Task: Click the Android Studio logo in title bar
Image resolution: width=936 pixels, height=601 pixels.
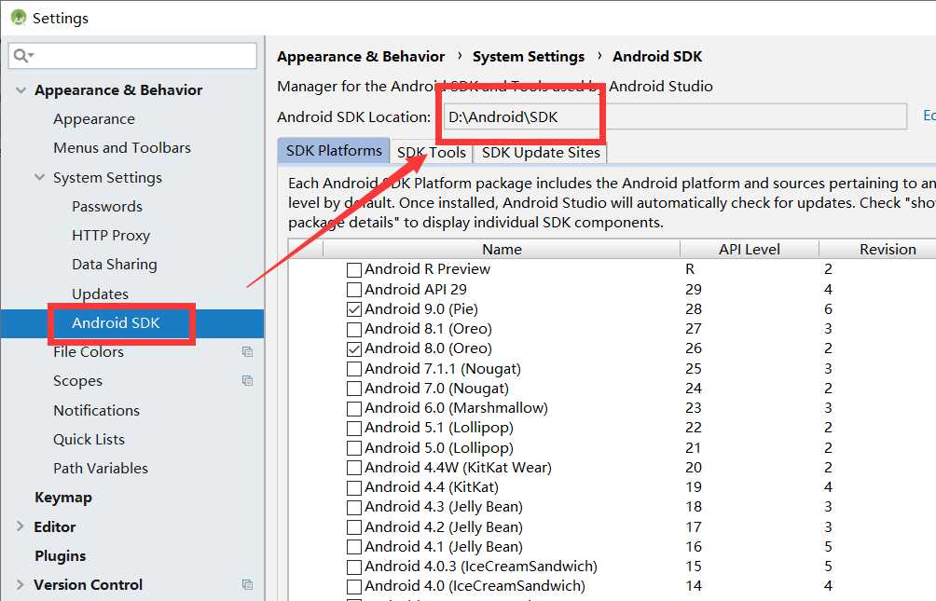Action: 19,18
